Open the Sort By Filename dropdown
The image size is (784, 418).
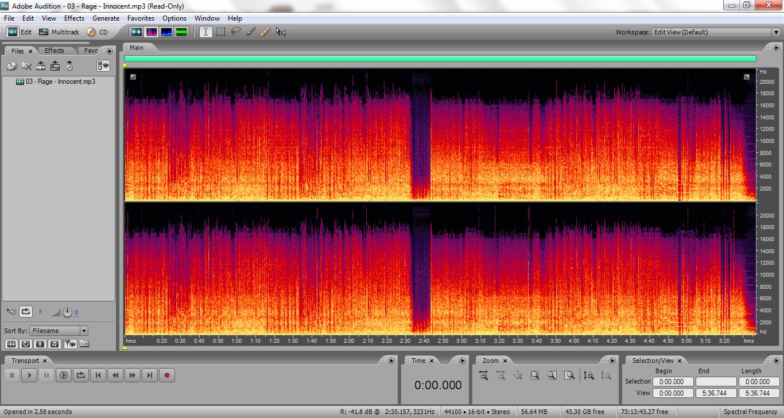pos(84,331)
